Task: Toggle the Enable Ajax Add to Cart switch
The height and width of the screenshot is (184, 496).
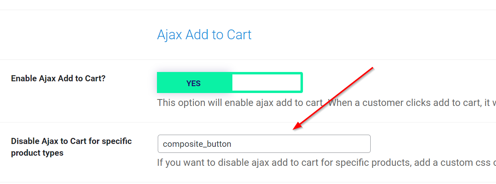Action: point(230,82)
